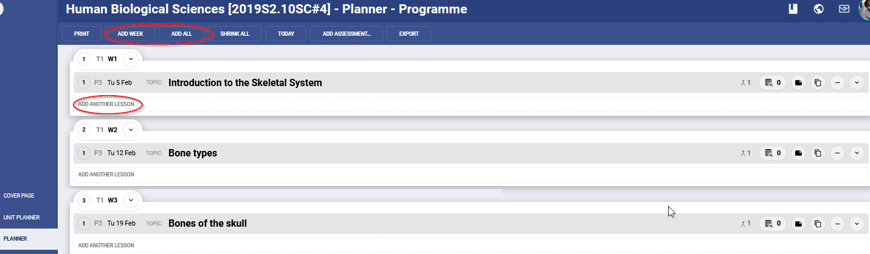Click Add Another Lesson under Week 2
The width and height of the screenshot is (870, 254).
point(106,175)
